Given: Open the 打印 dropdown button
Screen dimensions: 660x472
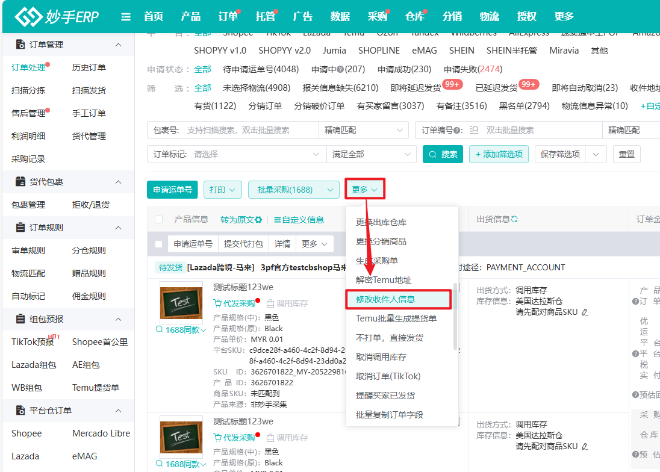Looking at the screenshot, I should coord(223,190).
